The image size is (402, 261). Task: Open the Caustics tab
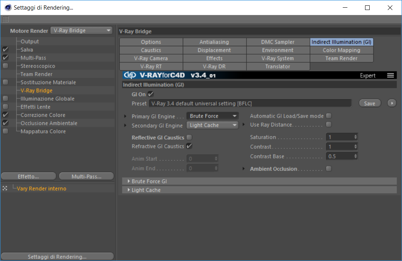(x=151, y=50)
